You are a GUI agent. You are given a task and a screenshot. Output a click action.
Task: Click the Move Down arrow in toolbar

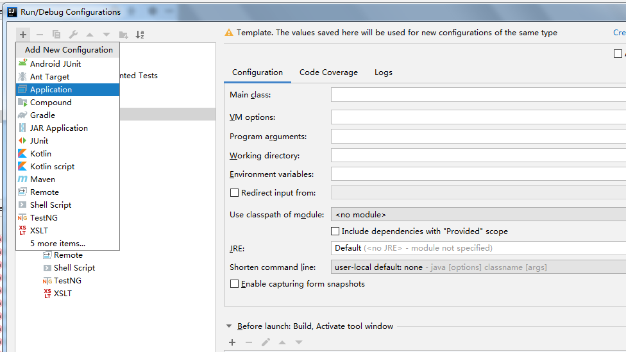click(x=106, y=35)
